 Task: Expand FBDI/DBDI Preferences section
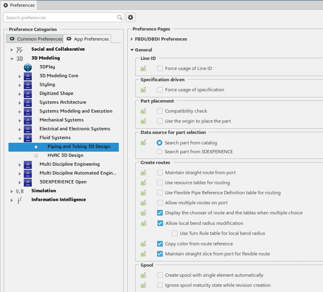132,39
